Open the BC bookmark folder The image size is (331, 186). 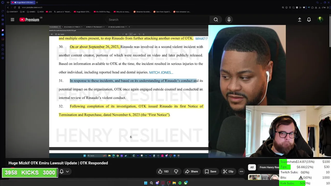point(22,12)
